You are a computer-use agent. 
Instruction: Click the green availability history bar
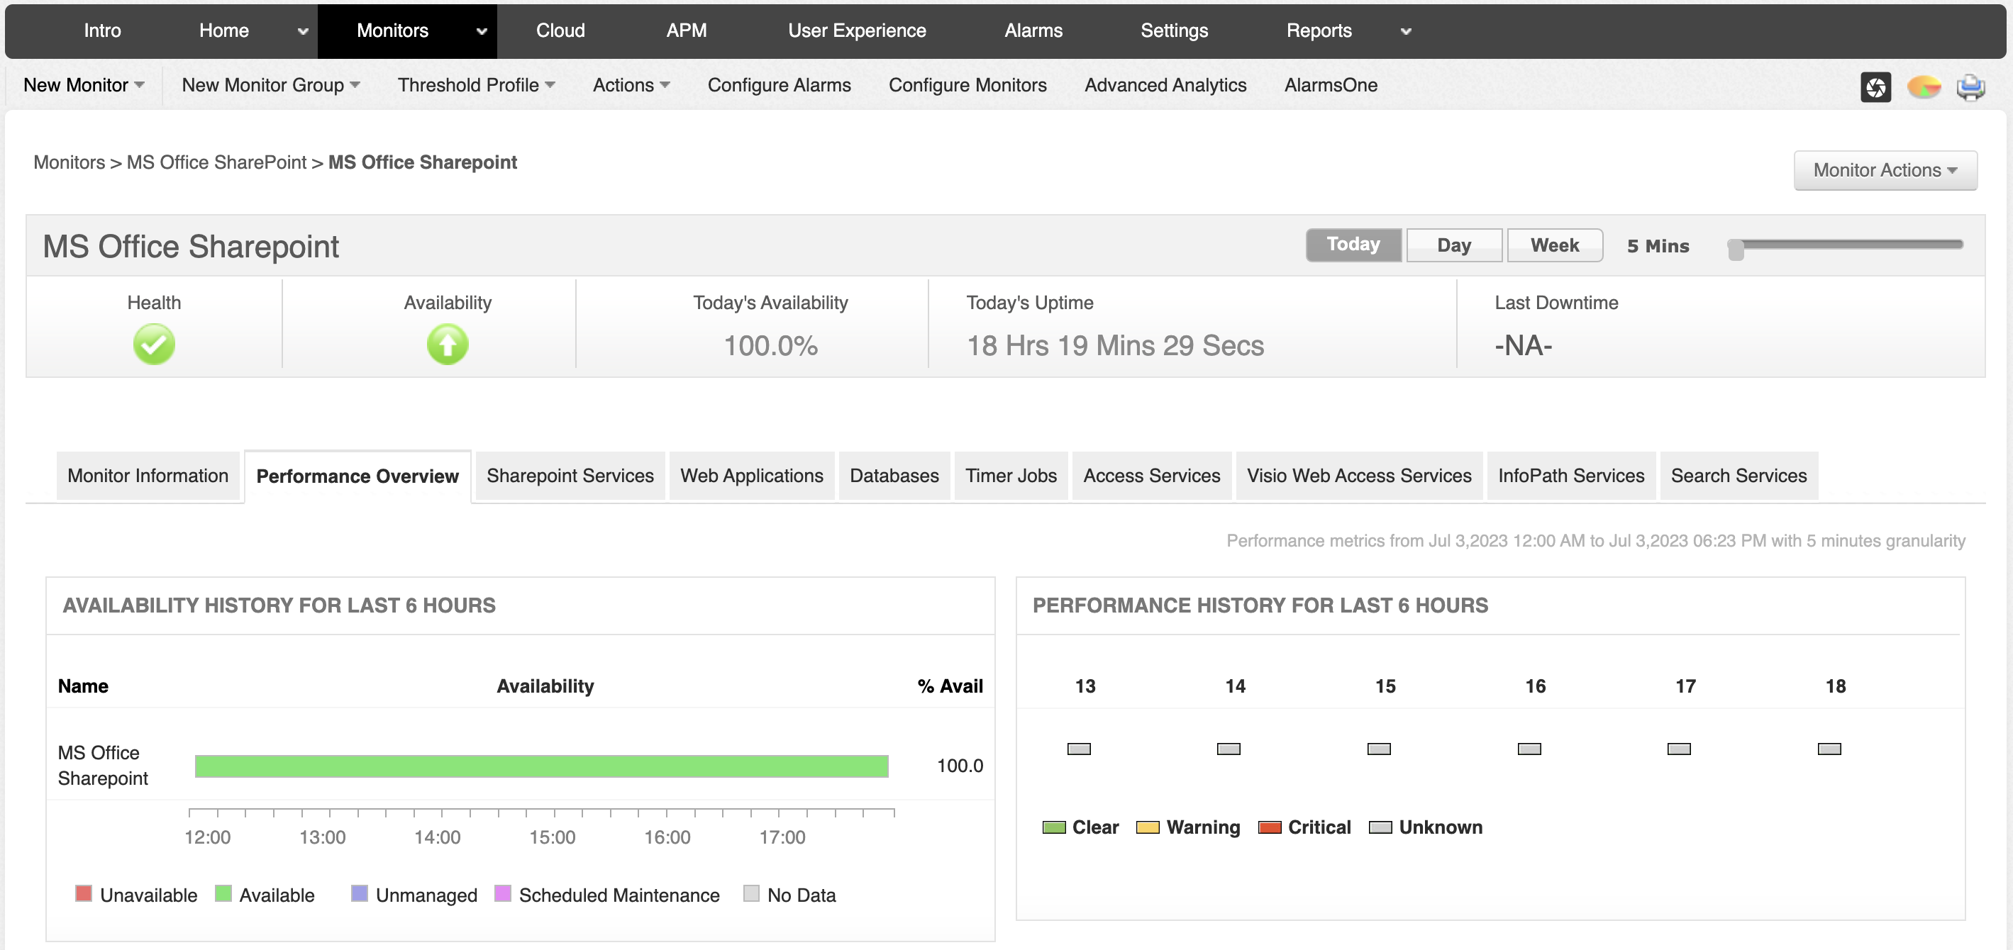point(540,766)
